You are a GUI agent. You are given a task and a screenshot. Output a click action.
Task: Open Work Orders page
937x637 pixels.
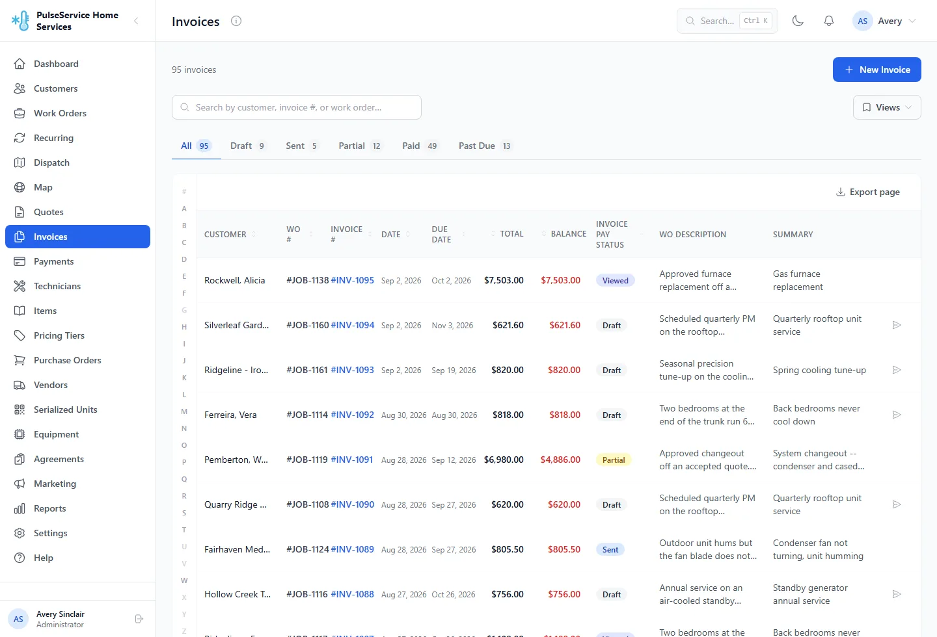click(x=77, y=113)
